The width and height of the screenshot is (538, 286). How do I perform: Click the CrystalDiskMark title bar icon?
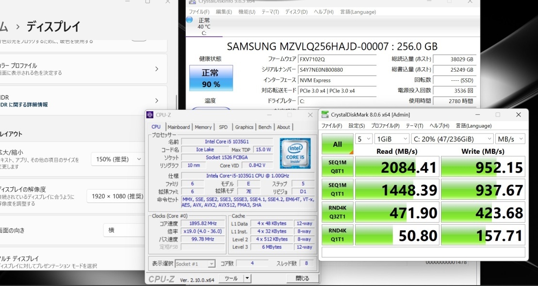[x=325, y=115]
